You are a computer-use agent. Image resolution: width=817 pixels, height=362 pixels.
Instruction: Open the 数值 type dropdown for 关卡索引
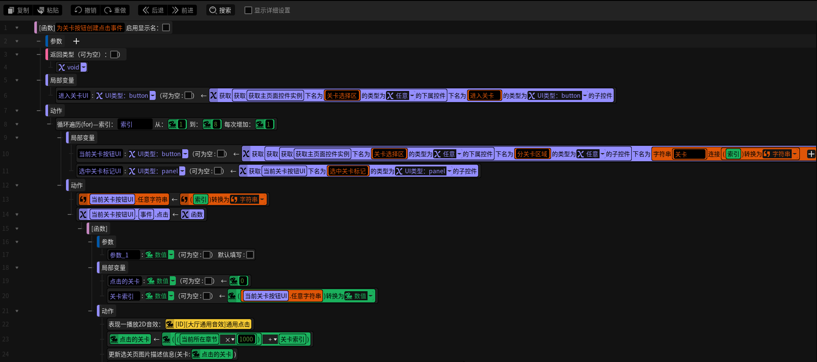click(x=171, y=296)
